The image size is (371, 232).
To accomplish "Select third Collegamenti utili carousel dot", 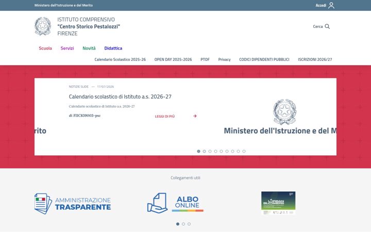I will pyautogui.click(x=189, y=224).
